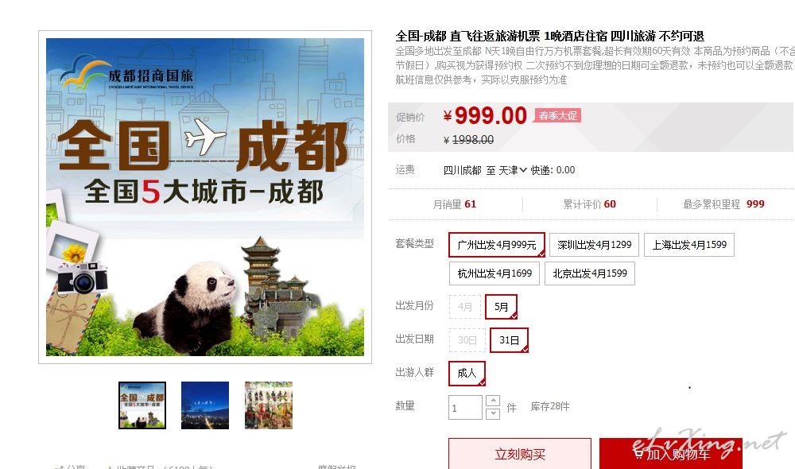Select 31日 as departure date
Image resolution: width=795 pixels, height=469 pixels.
pos(509,340)
